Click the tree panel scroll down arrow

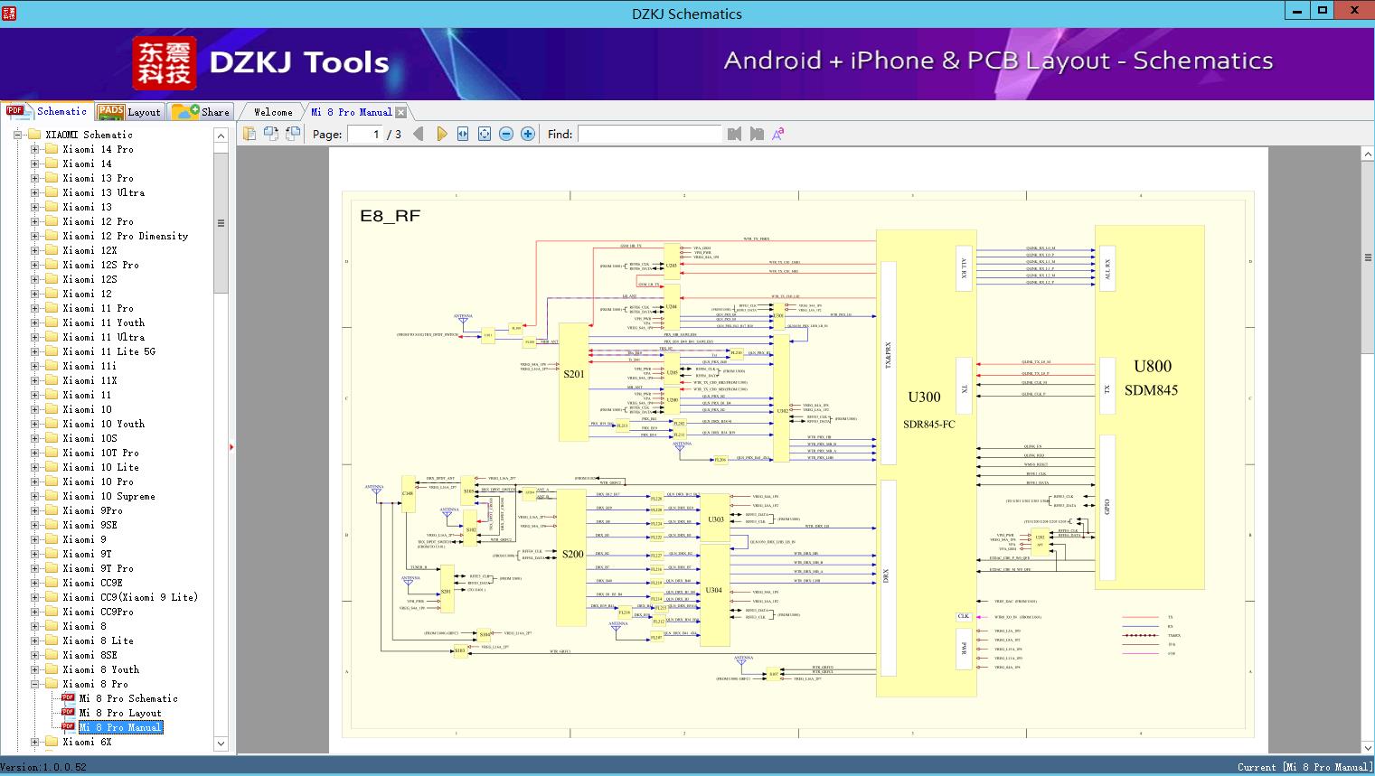coord(221,743)
